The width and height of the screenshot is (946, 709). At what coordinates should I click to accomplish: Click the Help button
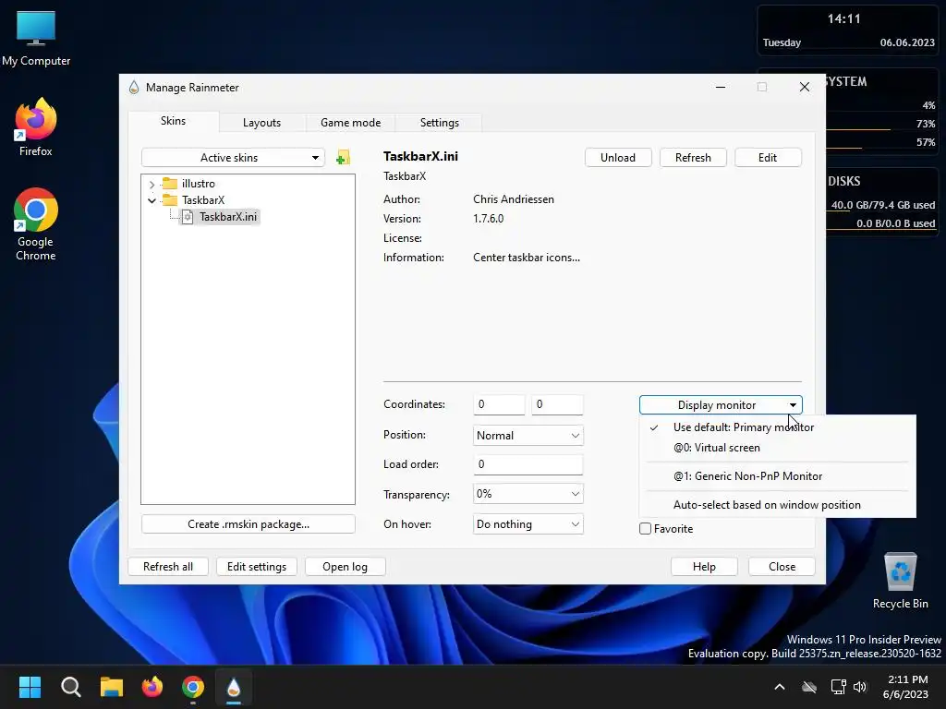click(x=704, y=567)
